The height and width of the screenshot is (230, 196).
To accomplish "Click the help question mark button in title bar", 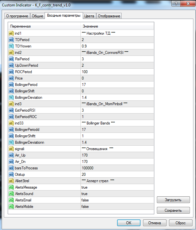I will 175,4.
